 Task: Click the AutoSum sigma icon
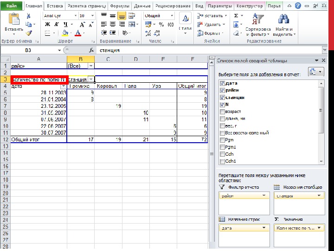[x=237, y=15]
